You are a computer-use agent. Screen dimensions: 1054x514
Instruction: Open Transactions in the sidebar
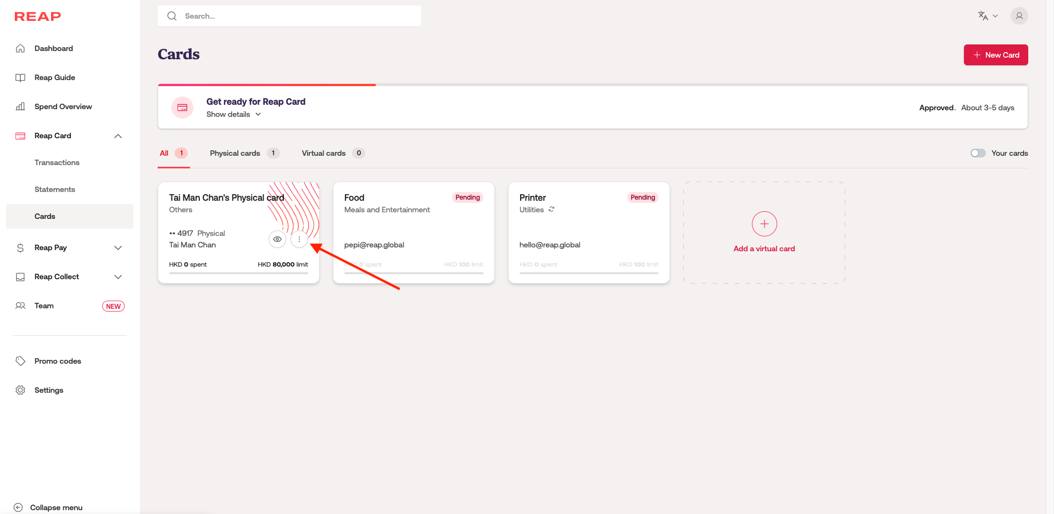(x=57, y=162)
